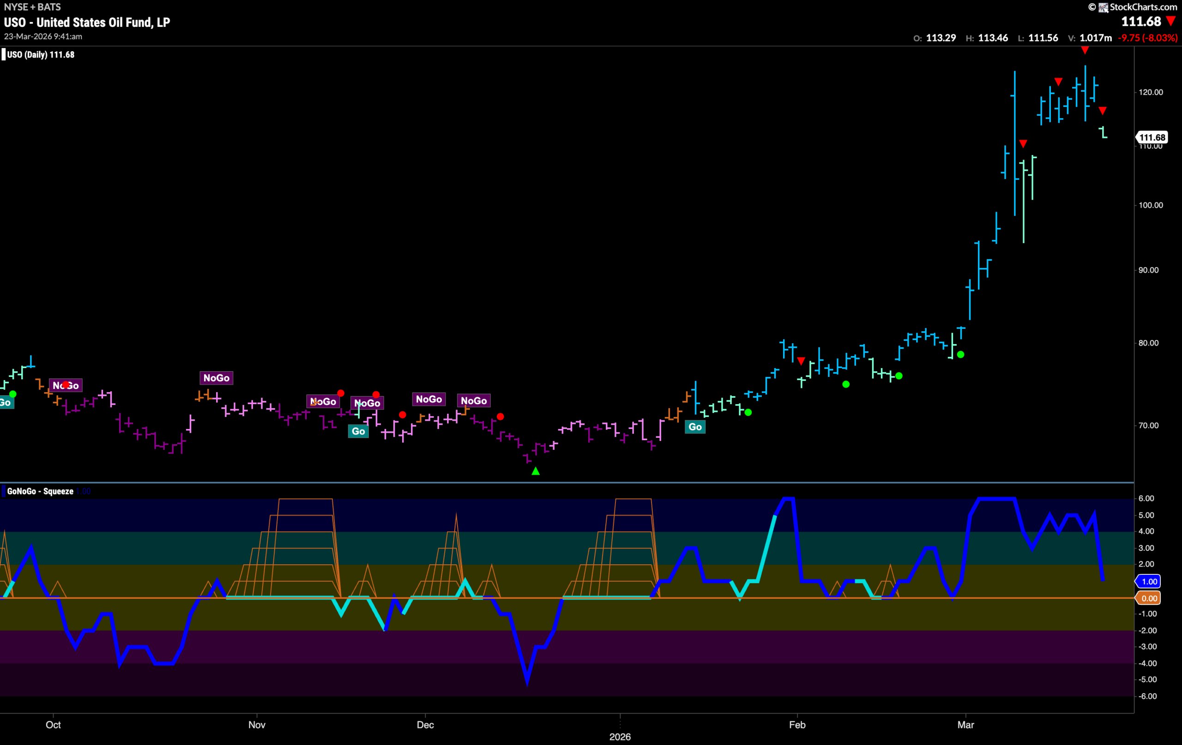
Task: Click the teal Go label in late November
Action: pos(358,431)
